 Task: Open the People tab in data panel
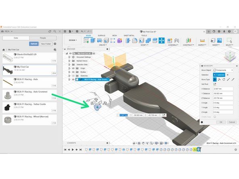pos(43,38)
